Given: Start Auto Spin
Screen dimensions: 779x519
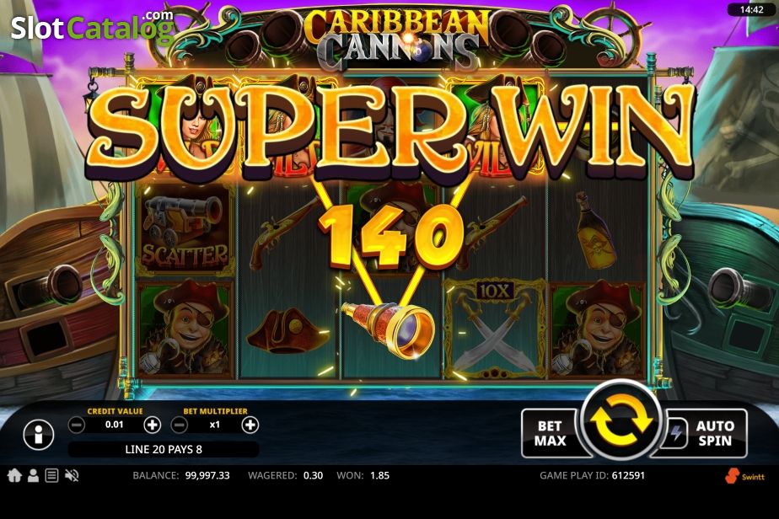Looking at the screenshot, I should pos(706,433).
